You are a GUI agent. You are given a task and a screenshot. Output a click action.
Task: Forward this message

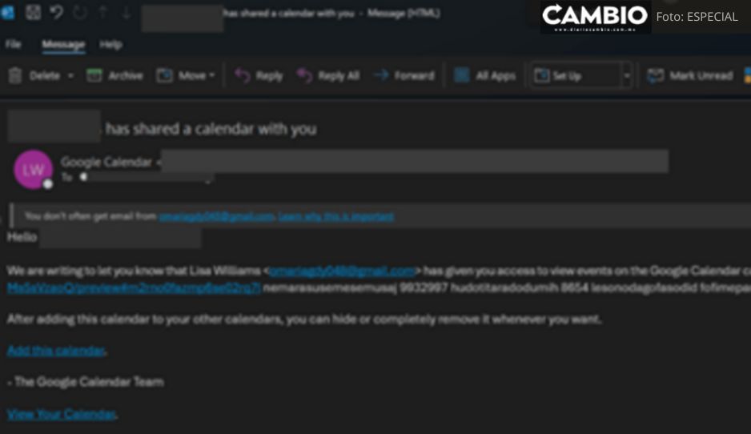click(404, 76)
